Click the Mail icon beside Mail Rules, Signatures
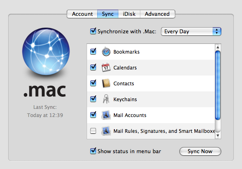This screenshot has width=242, height=169. click(x=106, y=131)
